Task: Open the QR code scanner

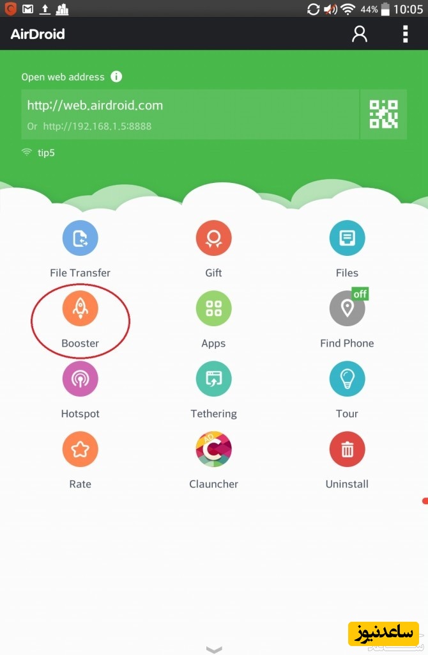Action: point(383,114)
